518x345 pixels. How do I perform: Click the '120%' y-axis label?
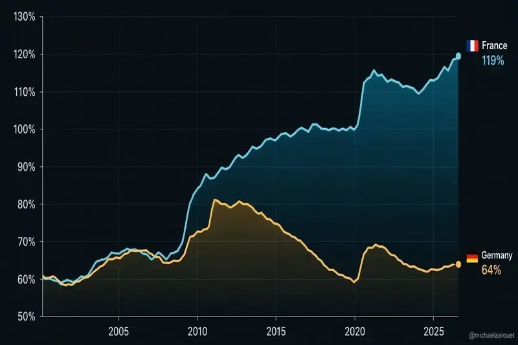click(x=25, y=54)
